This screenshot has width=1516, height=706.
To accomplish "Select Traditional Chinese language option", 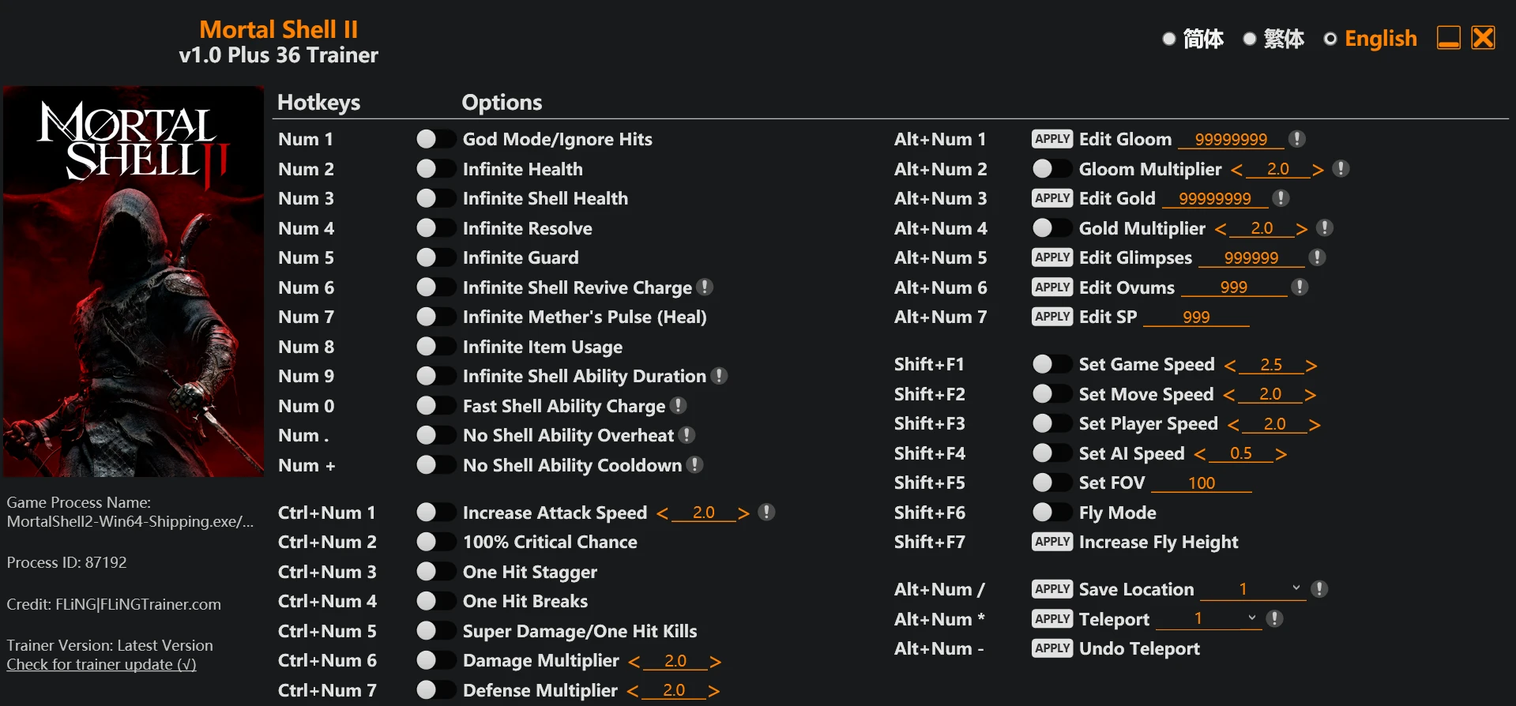I will click(x=1273, y=39).
